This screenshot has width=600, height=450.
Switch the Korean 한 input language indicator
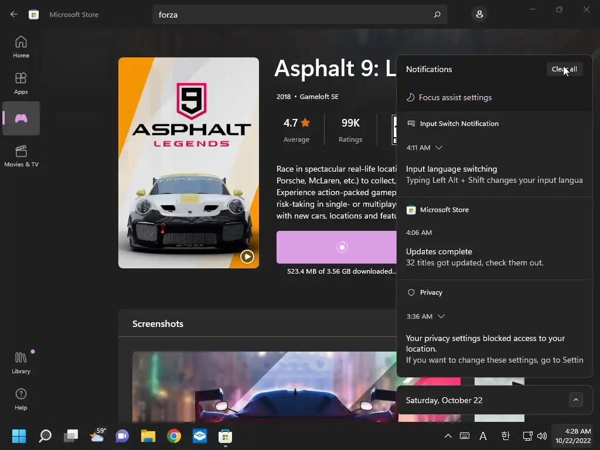tap(505, 436)
